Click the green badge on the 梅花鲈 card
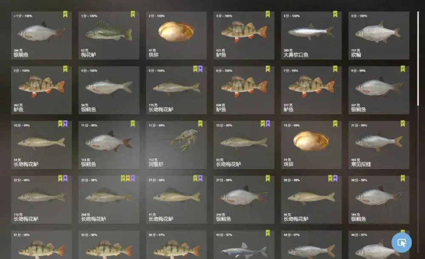The height and width of the screenshot is (259, 425). click(133, 14)
